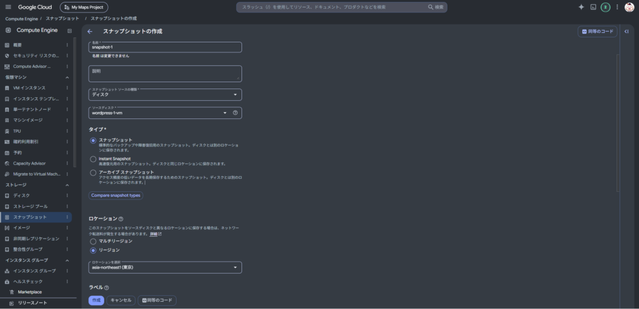Screen dimensions: 639x309
Task: Open options menu for 予約 item
Action: [x=67, y=153]
